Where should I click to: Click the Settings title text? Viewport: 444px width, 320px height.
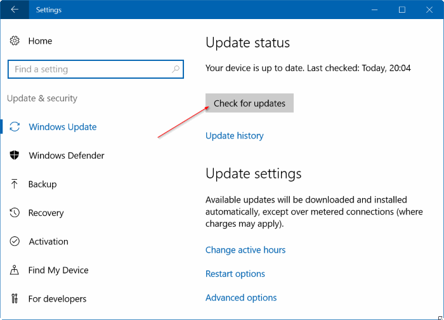49,10
